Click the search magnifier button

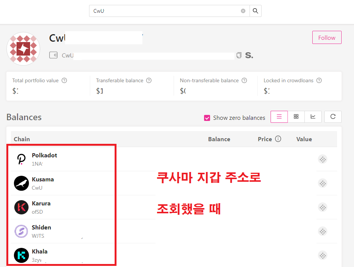click(x=255, y=11)
